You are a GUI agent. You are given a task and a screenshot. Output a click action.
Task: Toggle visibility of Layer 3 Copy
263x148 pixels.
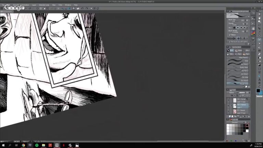pos(228,100)
